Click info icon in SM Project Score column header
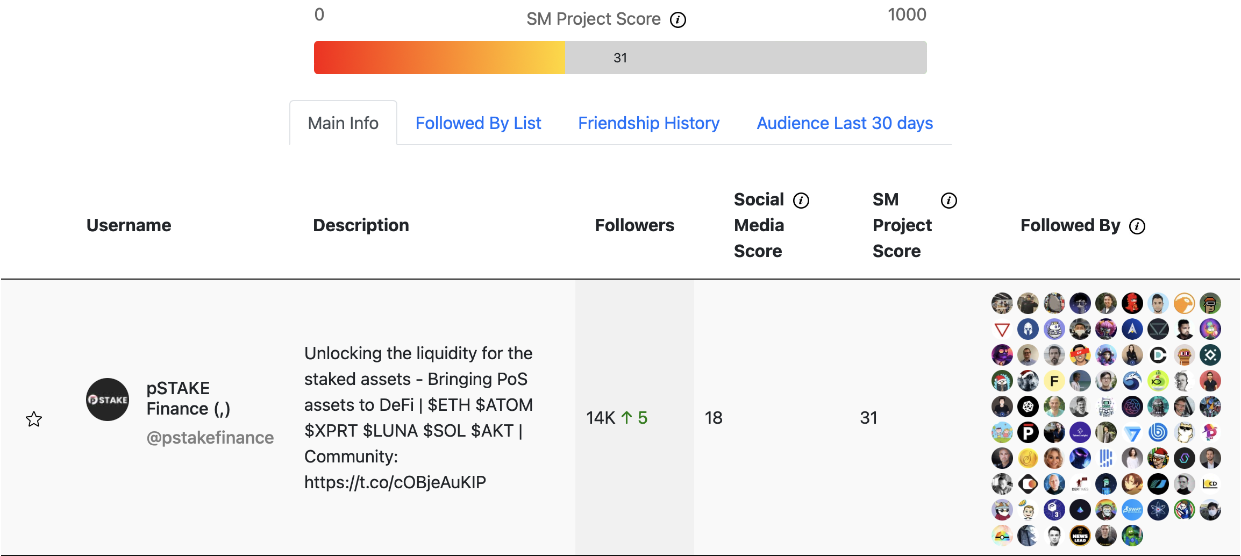 948,201
